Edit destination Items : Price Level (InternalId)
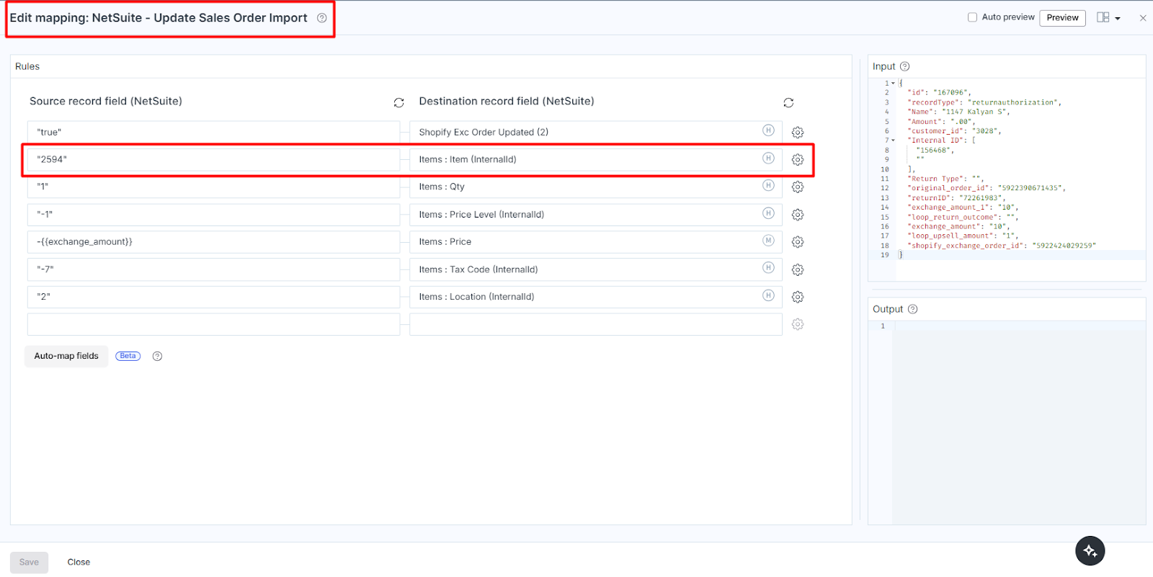The height and width of the screenshot is (577, 1153). click(595, 215)
